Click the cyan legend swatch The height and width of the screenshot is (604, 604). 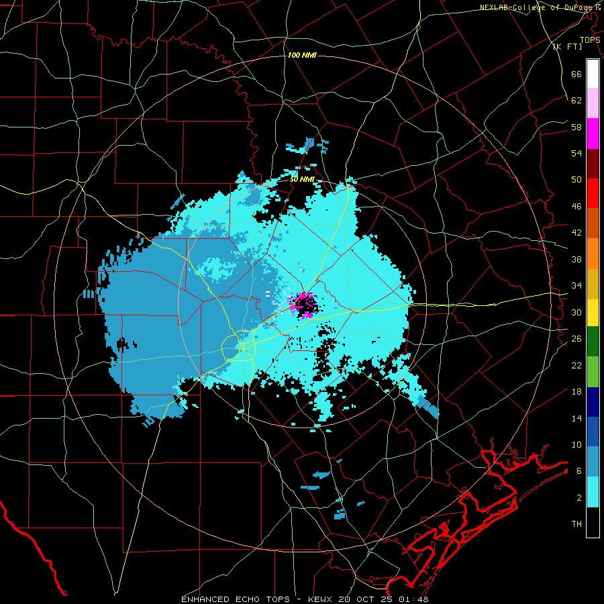pyautogui.click(x=593, y=492)
